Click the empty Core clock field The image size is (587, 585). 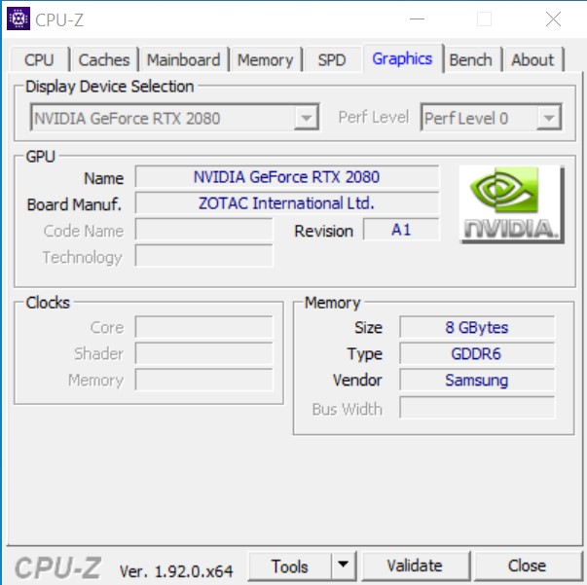204,327
